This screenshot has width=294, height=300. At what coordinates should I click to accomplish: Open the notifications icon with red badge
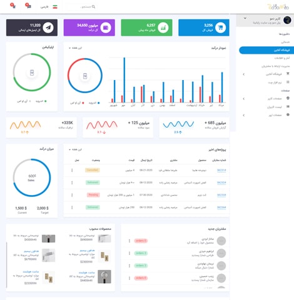click(13, 6)
